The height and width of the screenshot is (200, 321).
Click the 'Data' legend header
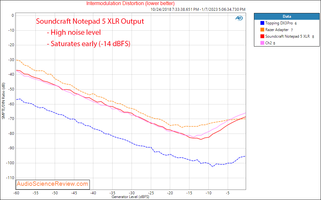tap(287, 16)
